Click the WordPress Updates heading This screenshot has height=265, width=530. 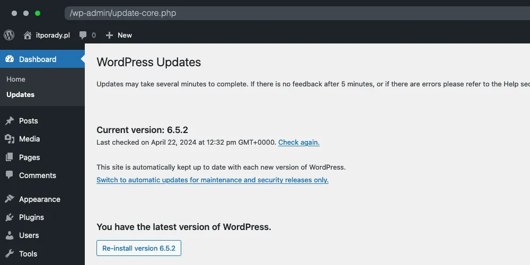pyautogui.click(x=149, y=62)
